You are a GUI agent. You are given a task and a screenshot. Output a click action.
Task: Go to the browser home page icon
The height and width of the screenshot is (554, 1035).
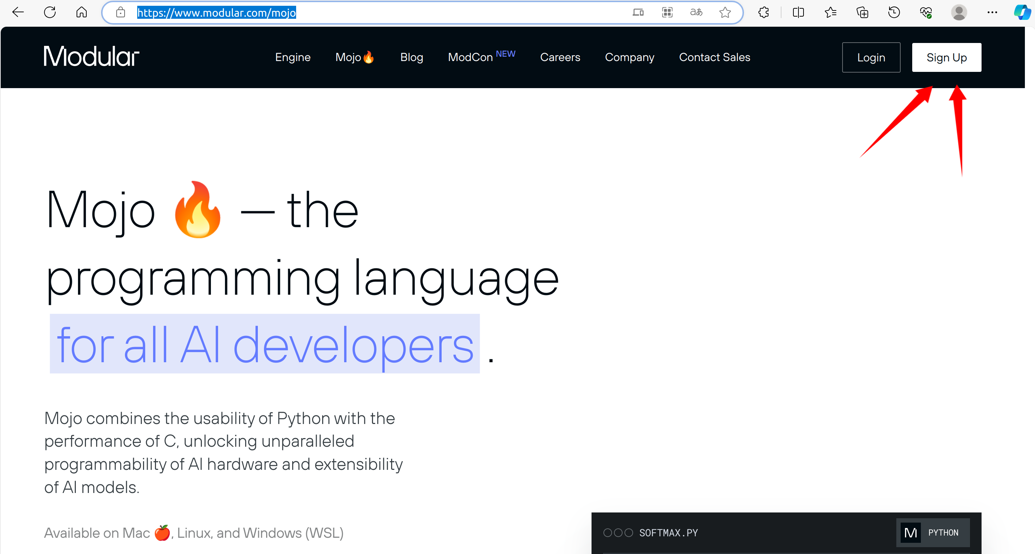click(82, 12)
